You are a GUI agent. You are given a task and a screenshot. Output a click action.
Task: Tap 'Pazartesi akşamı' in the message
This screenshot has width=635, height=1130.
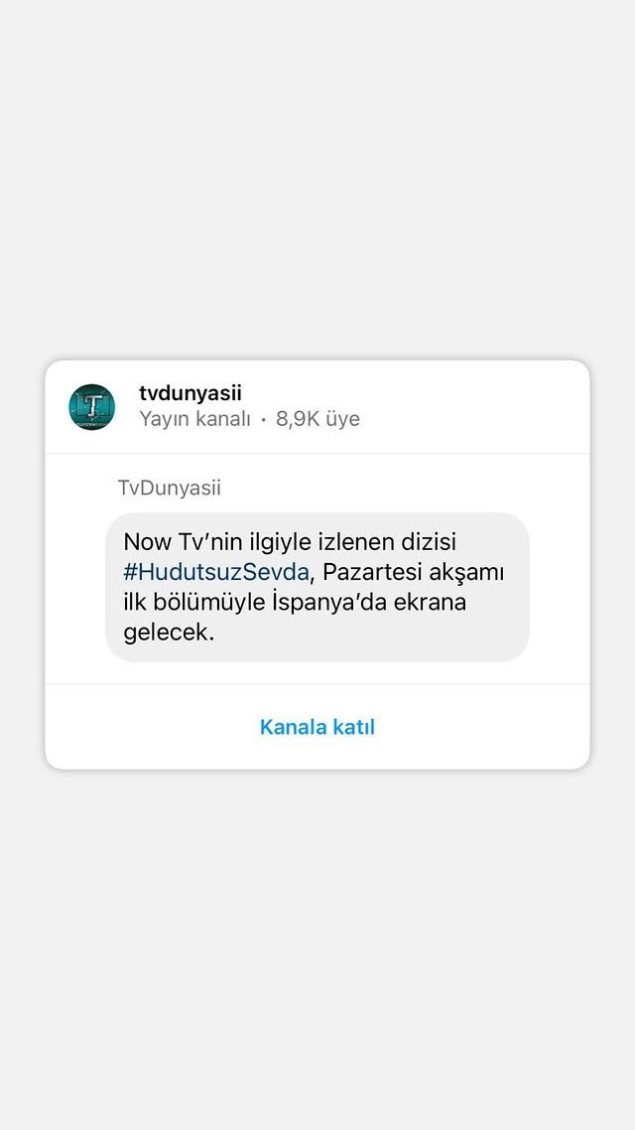coord(414,572)
